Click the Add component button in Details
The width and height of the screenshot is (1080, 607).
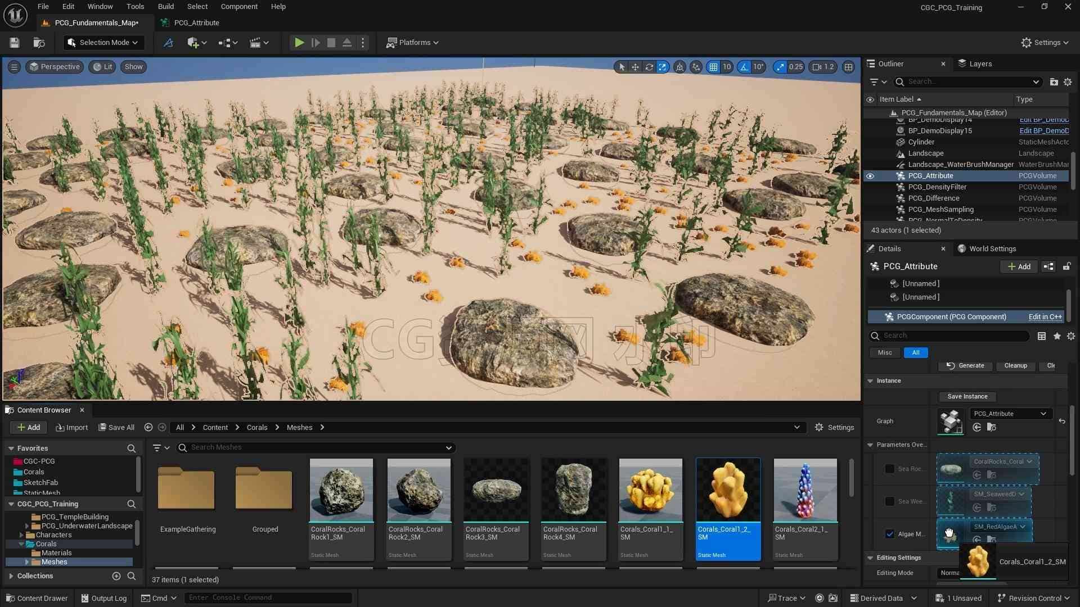click(x=1019, y=267)
